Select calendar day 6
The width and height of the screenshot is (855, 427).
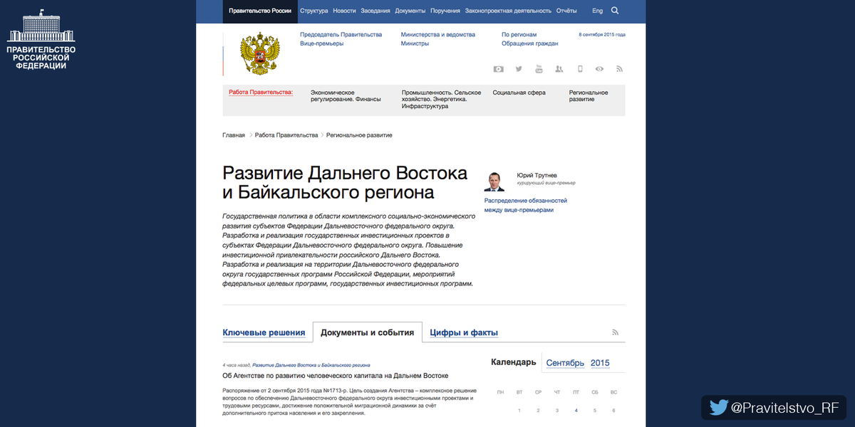(x=613, y=411)
